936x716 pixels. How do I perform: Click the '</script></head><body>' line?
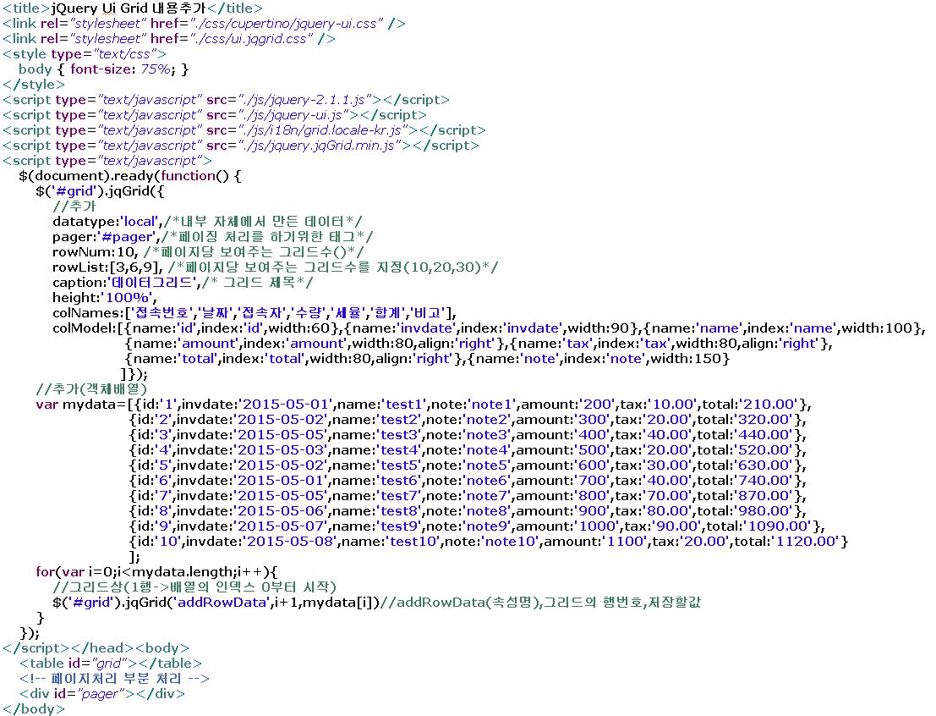96,648
